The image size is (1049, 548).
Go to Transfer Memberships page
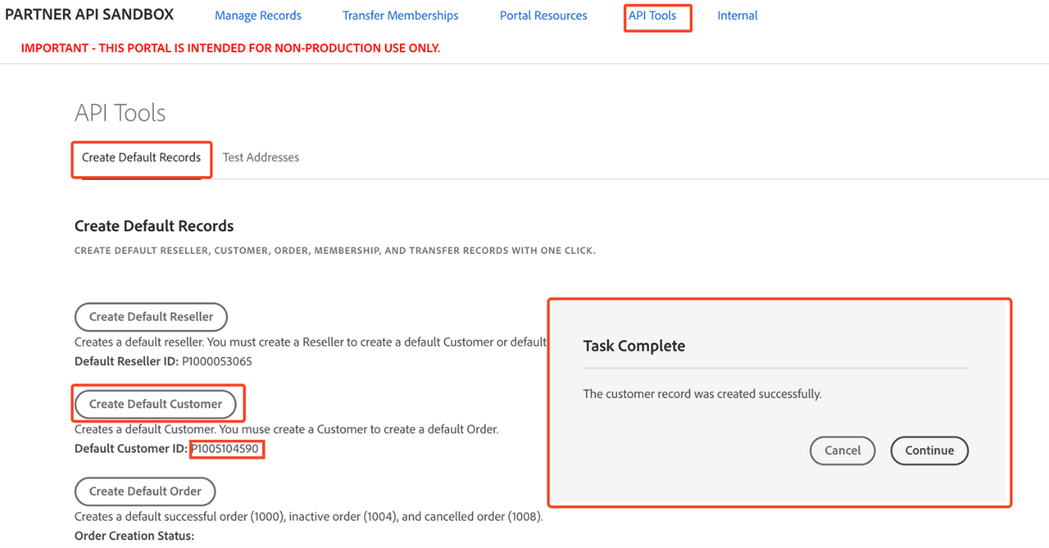400,16
